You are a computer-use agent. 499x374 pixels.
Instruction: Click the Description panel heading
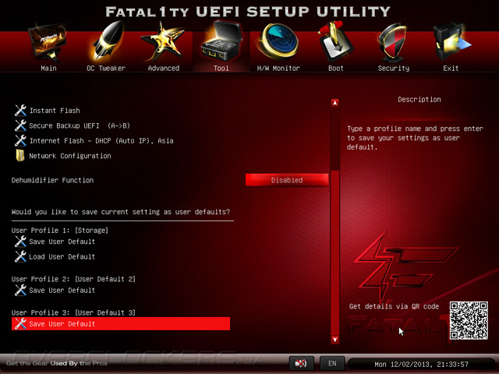click(x=419, y=100)
